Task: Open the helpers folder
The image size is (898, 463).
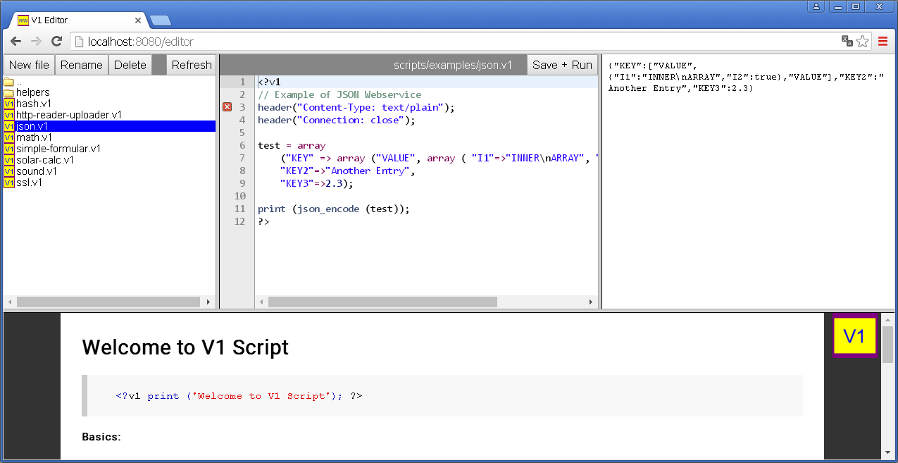Action: (32, 92)
